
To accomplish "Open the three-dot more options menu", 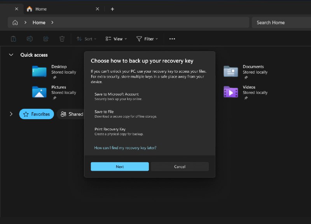I will [x=172, y=39].
